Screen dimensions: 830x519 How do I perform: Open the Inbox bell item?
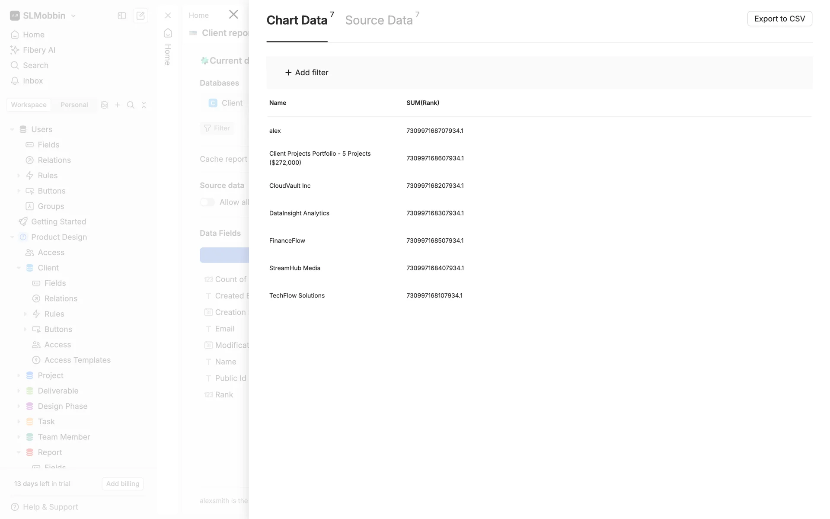(x=33, y=81)
